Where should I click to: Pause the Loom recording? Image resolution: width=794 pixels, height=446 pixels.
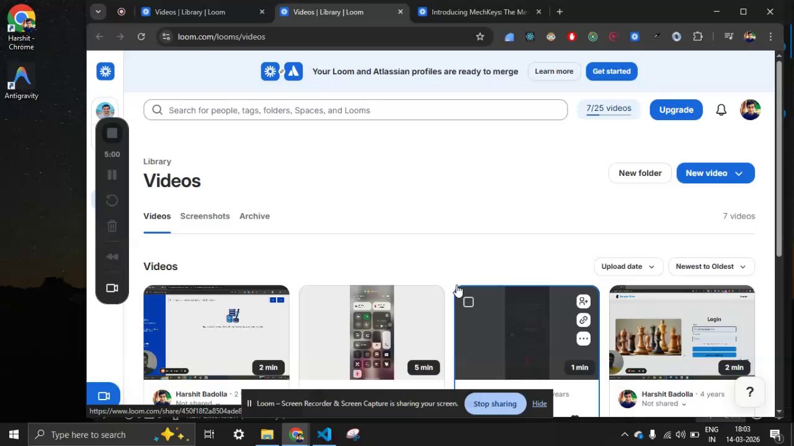click(112, 175)
